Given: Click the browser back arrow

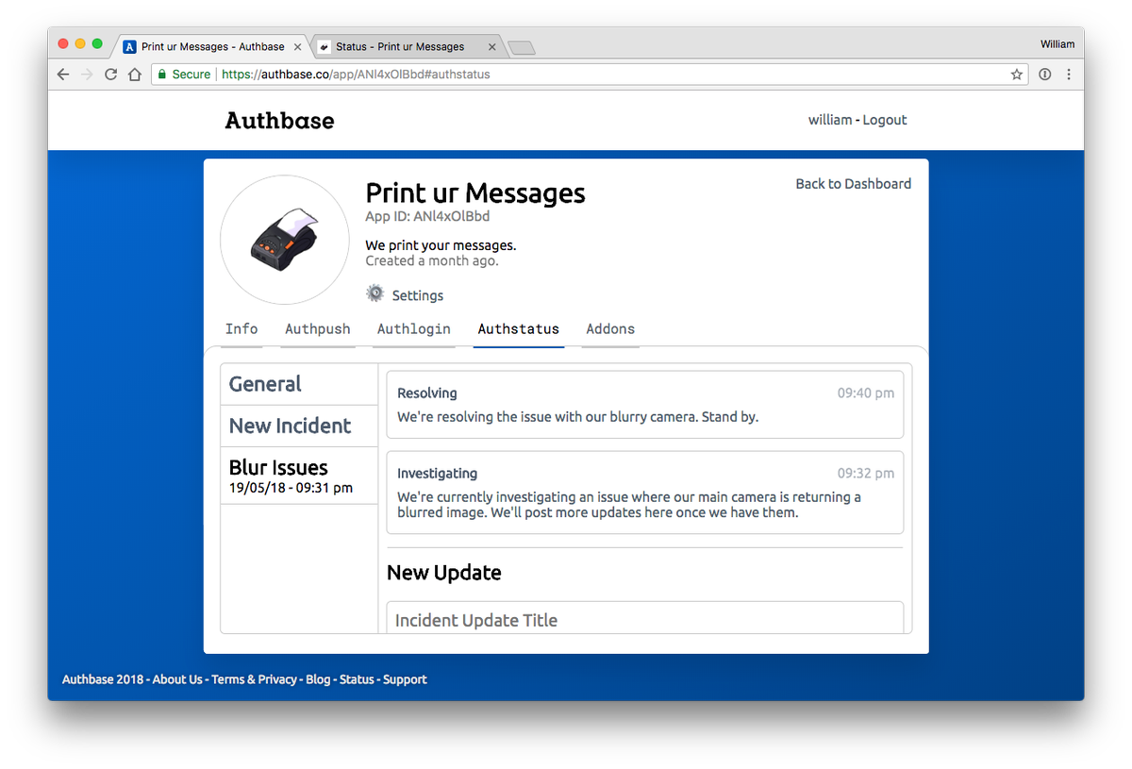Looking at the screenshot, I should pos(62,74).
